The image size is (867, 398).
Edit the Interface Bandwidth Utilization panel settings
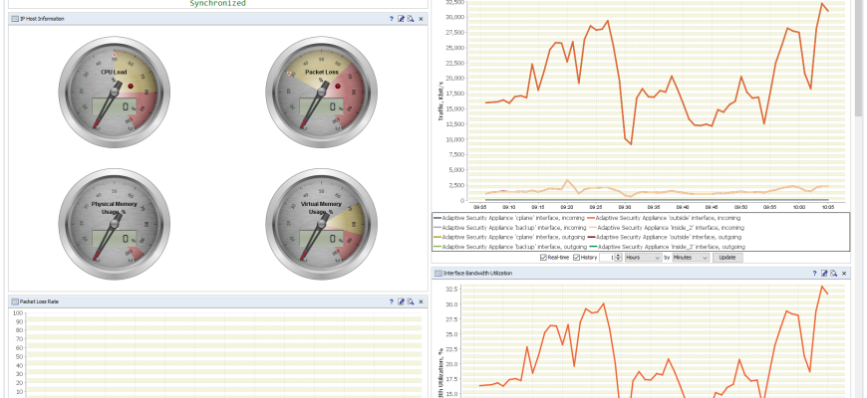click(824, 274)
